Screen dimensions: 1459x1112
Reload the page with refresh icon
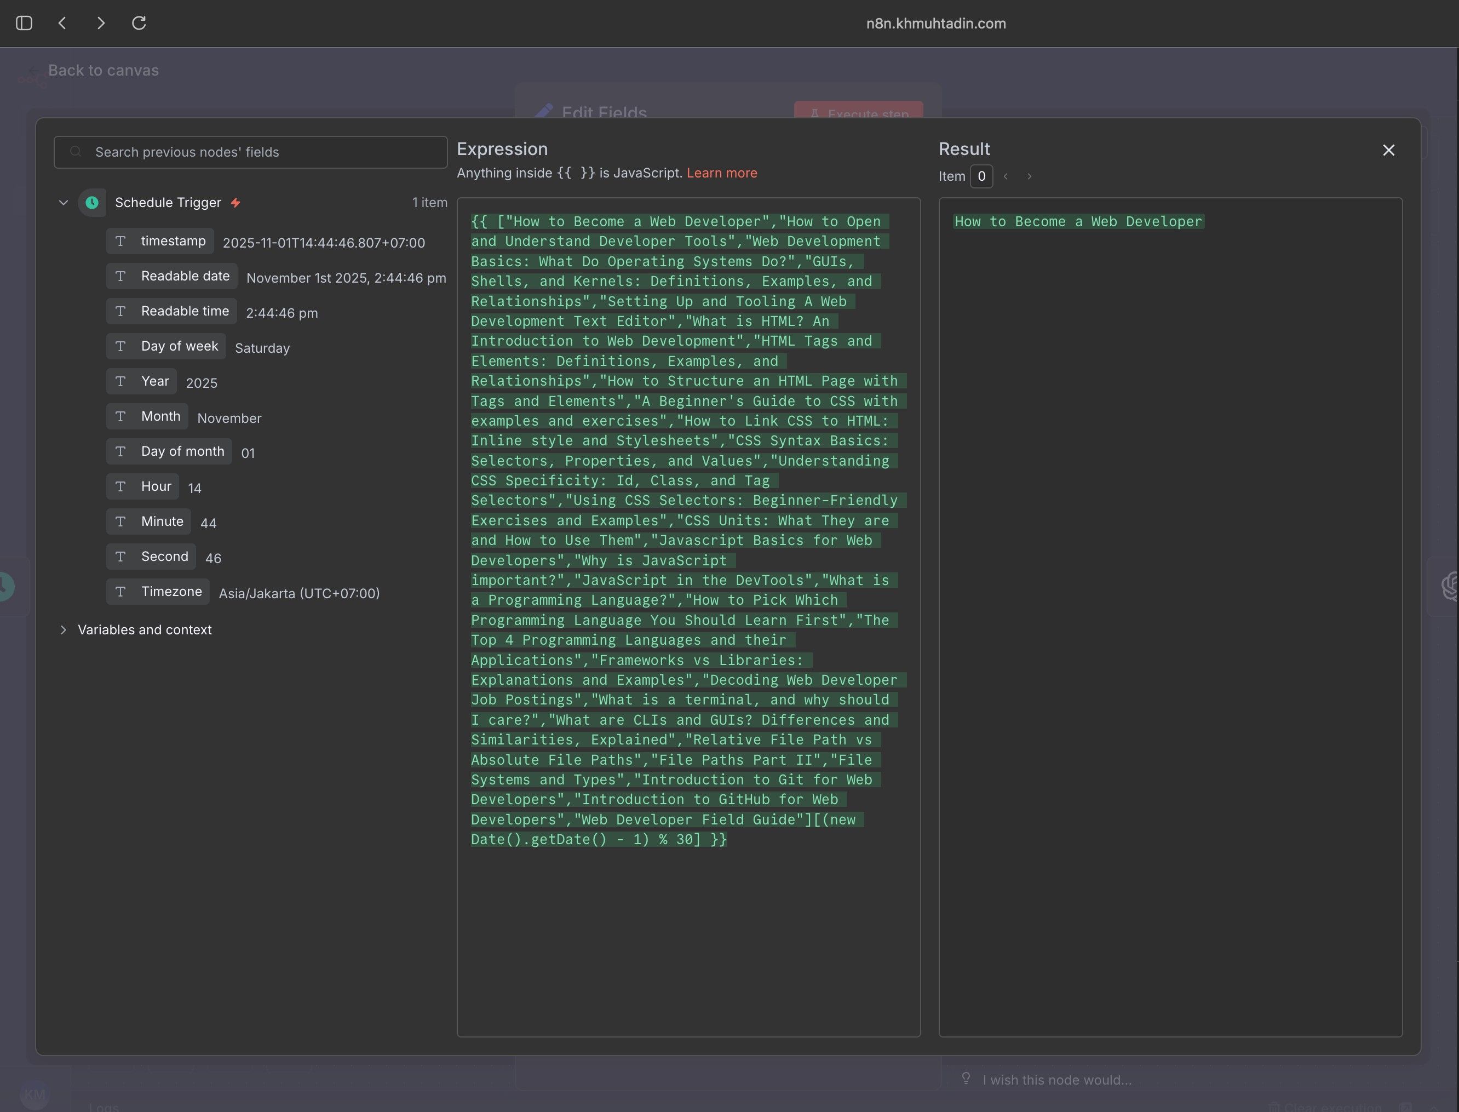pyautogui.click(x=139, y=23)
